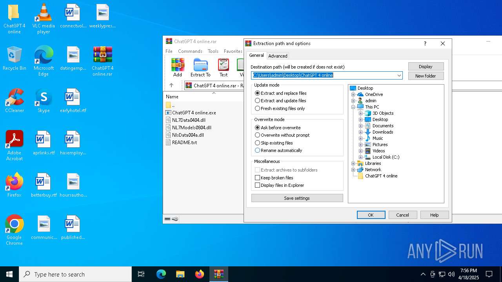The image size is (502, 282).
Task: Open the destination path dropdown arrow
Action: pos(399,75)
